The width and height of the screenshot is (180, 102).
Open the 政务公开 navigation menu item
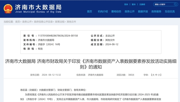point(130,12)
